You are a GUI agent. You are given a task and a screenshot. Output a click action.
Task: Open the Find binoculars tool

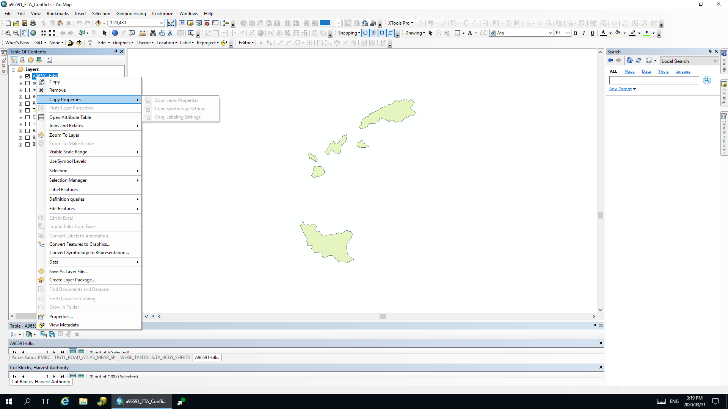(153, 33)
